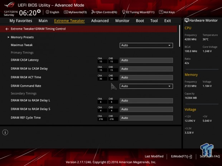The image size is (222, 166).
Task: Click CPU Ratio value 42x
Action: click(187, 63)
